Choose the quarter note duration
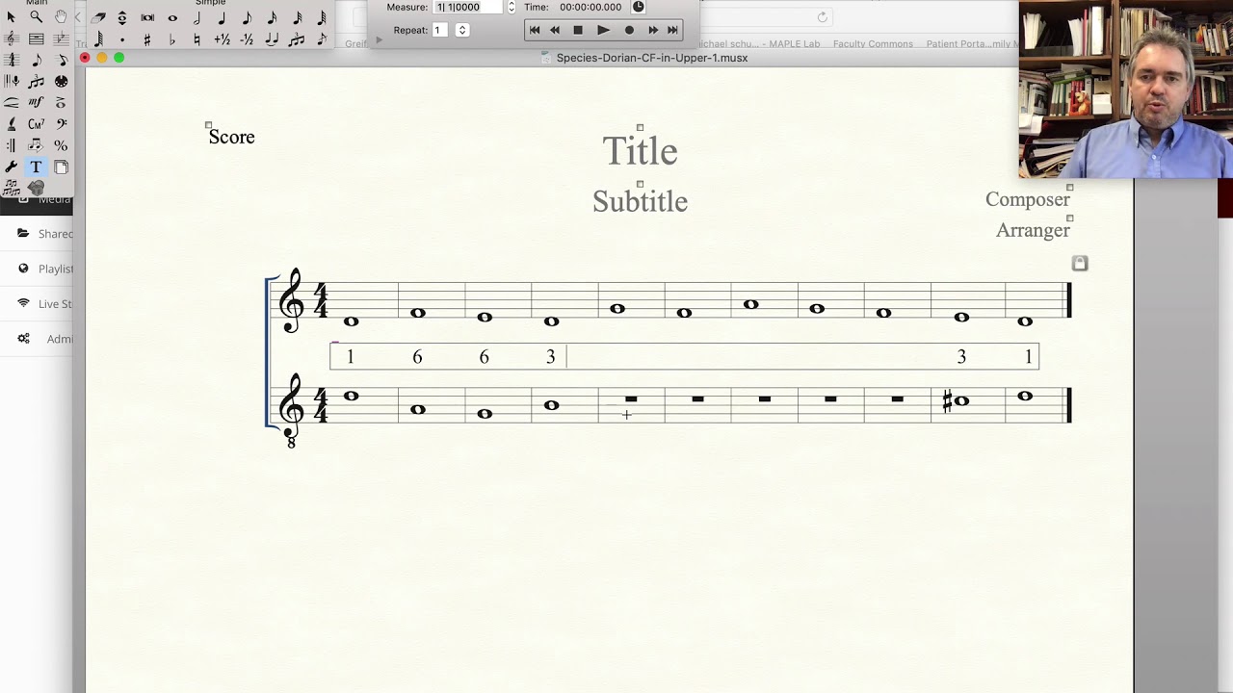 222,18
